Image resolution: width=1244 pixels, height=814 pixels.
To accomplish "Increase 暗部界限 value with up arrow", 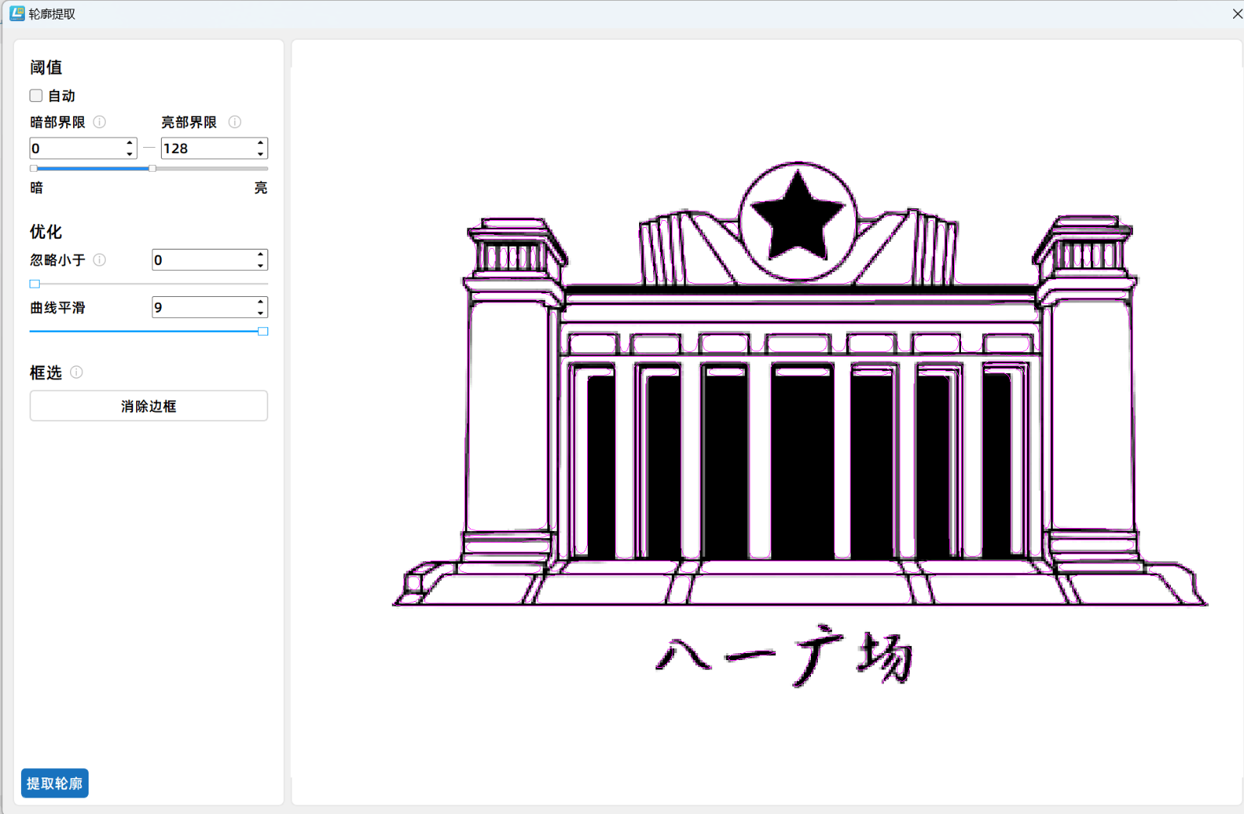I will [x=129, y=143].
